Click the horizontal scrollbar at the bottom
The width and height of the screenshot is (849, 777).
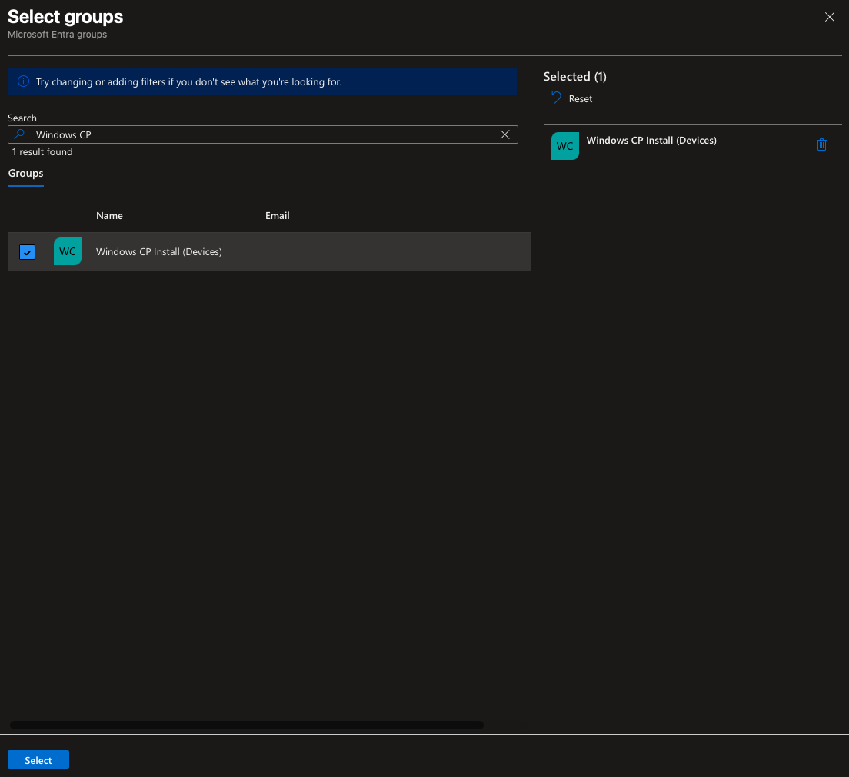(246, 725)
